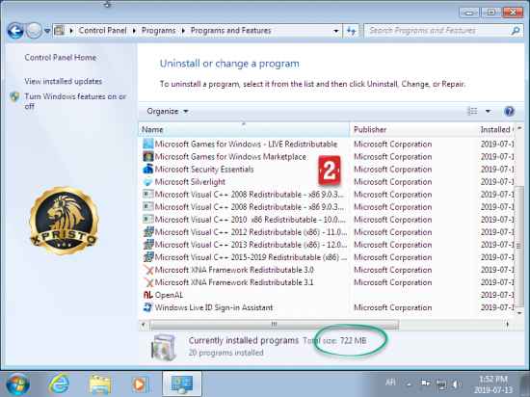Click the Programs breadcrumb in address bar
The width and height of the screenshot is (530, 397).
[x=158, y=31]
